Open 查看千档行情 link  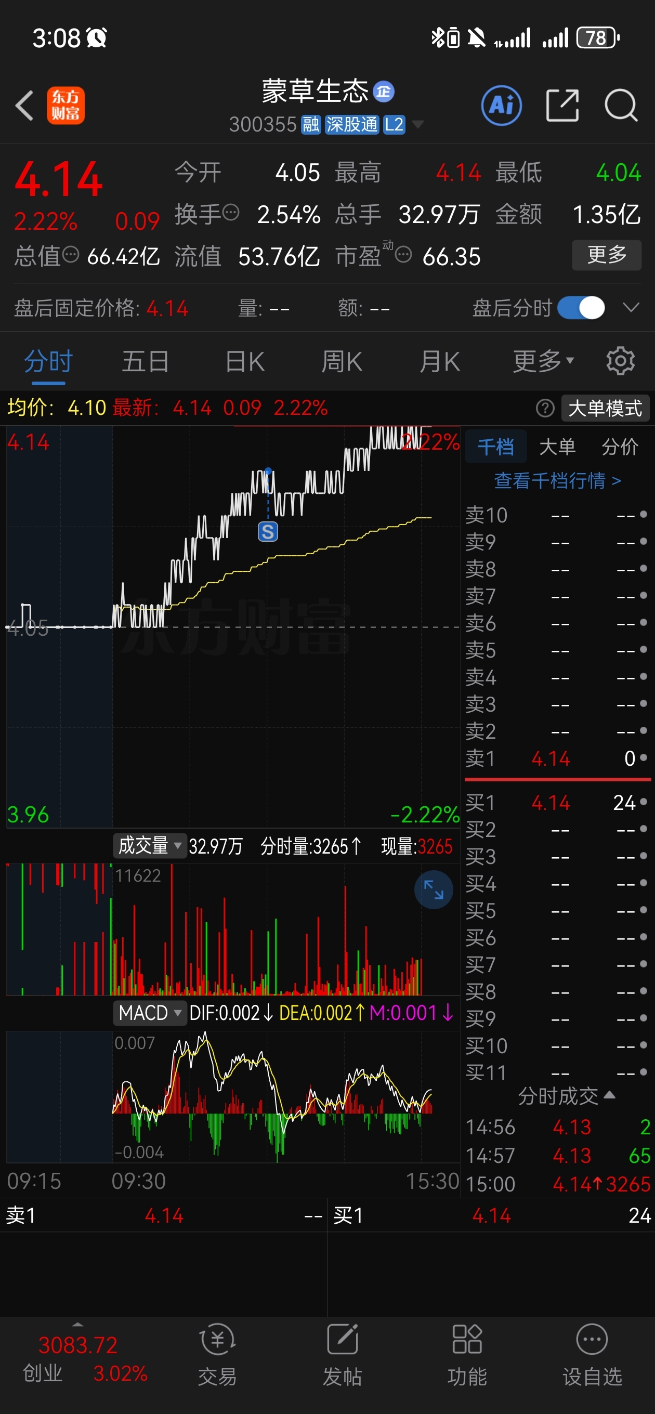tap(557, 480)
